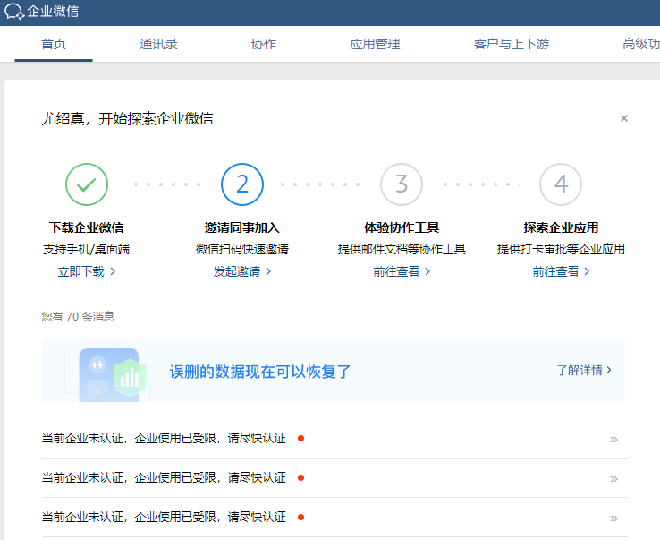Screen dimensions: 660x540
Task: Expand the first unverified enterprise notice arrow
Action: point(613,440)
